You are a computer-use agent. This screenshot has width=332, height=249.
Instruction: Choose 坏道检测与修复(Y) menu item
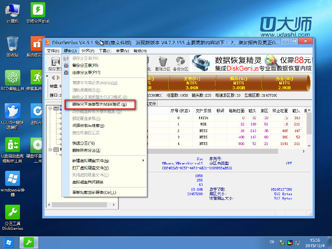tap(105, 125)
